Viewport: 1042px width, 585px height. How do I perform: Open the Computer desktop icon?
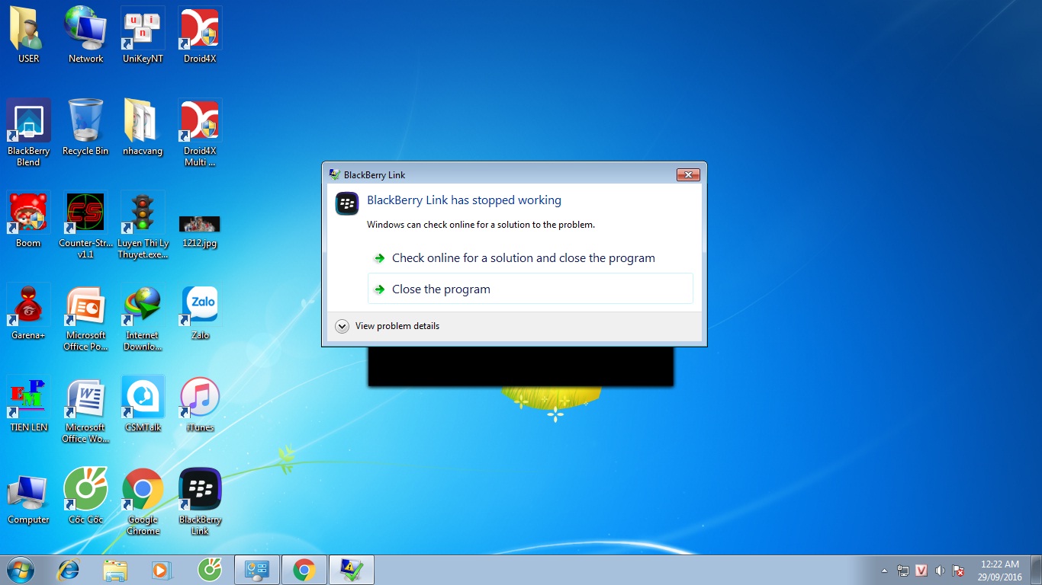[28, 497]
